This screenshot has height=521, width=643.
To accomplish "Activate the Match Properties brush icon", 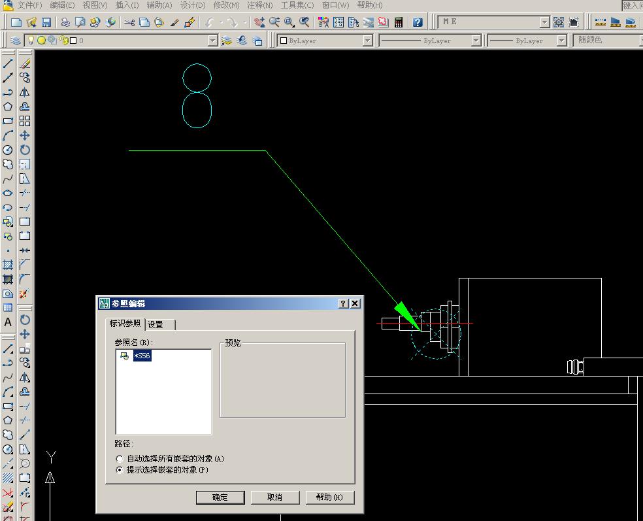I will pyautogui.click(x=174, y=22).
